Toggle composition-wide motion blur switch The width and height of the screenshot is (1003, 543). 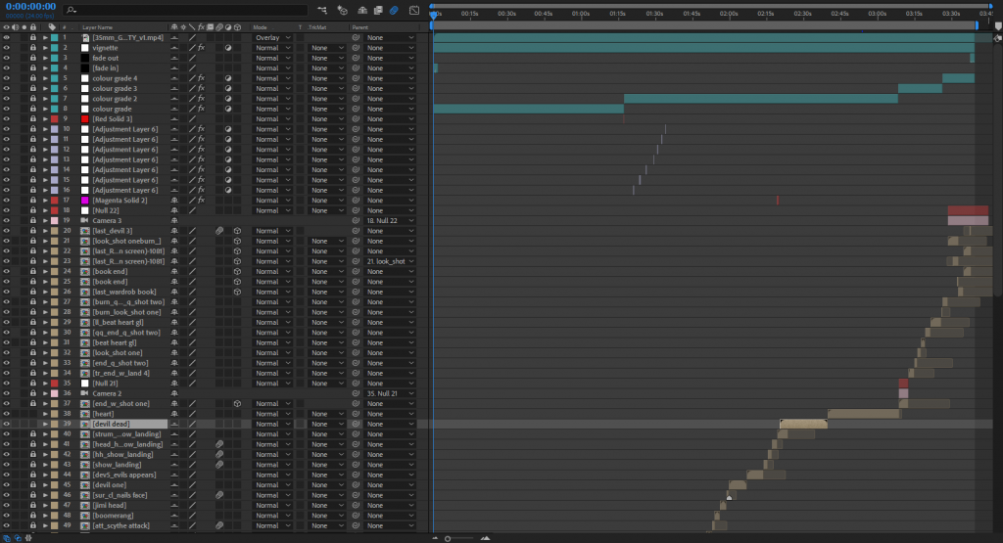(x=394, y=10)
